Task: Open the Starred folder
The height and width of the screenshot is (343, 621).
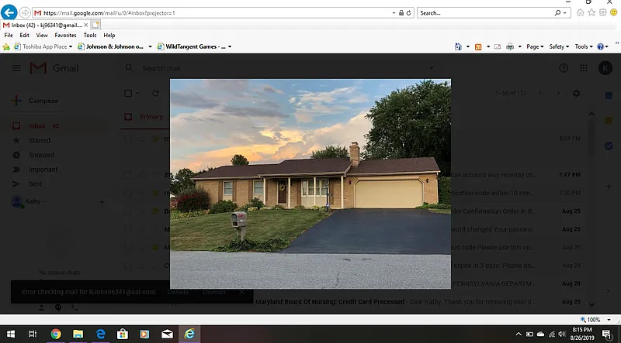Action: 40,140
